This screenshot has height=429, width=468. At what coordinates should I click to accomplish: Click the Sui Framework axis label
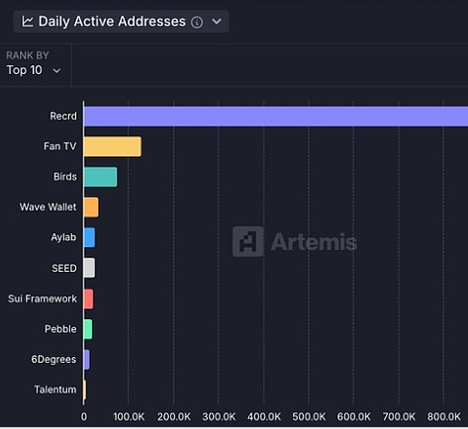[43, 299]
